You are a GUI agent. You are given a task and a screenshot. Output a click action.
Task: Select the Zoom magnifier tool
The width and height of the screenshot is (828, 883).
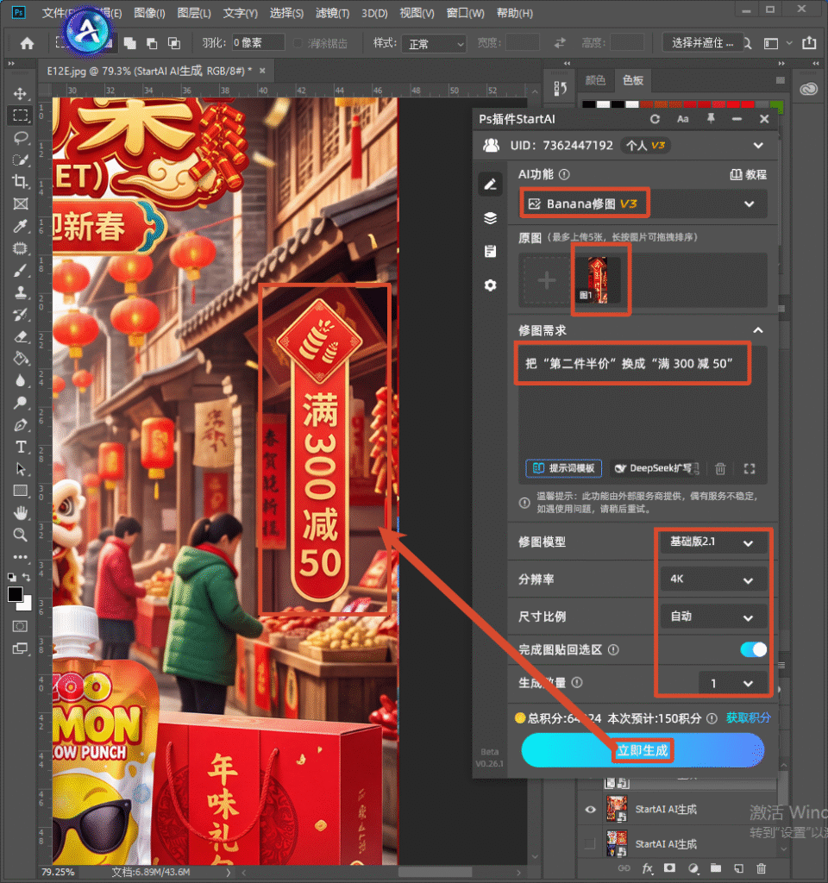pos(21,535)
